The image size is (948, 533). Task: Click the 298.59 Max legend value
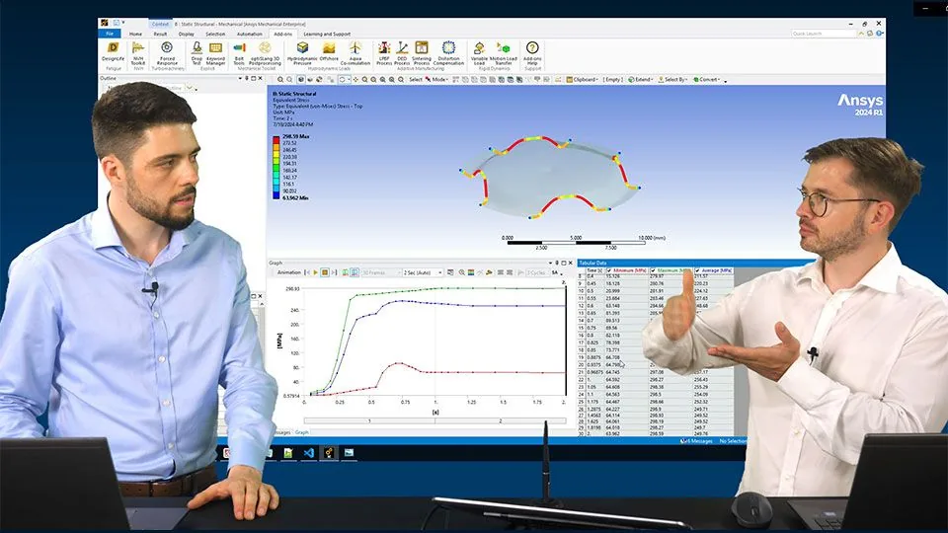click(x=295, y=136)
